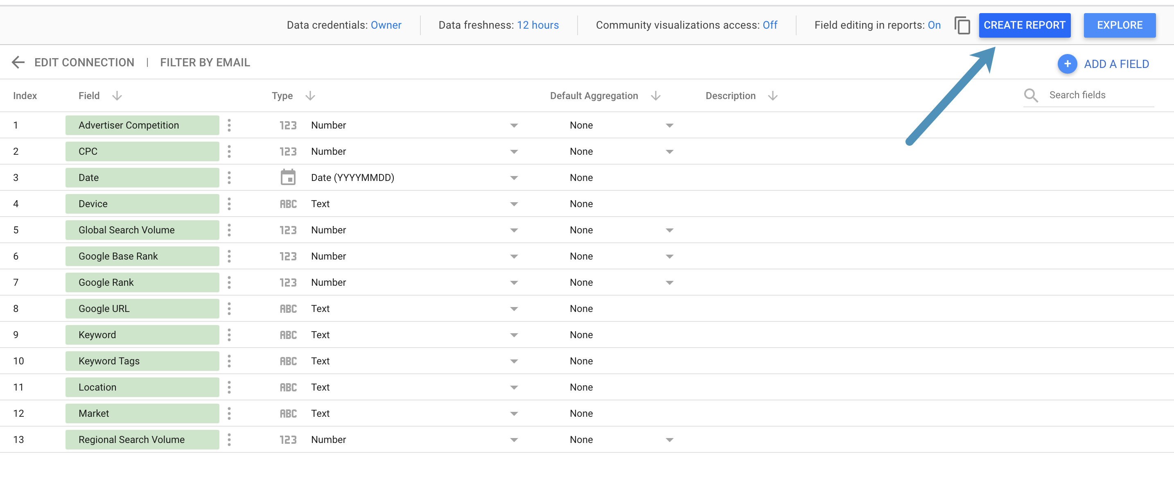The height and width of the screenshot is (488, 1174).
Task: Open three-dot menu for Keyword field
Action: click(x=229, y=335)
